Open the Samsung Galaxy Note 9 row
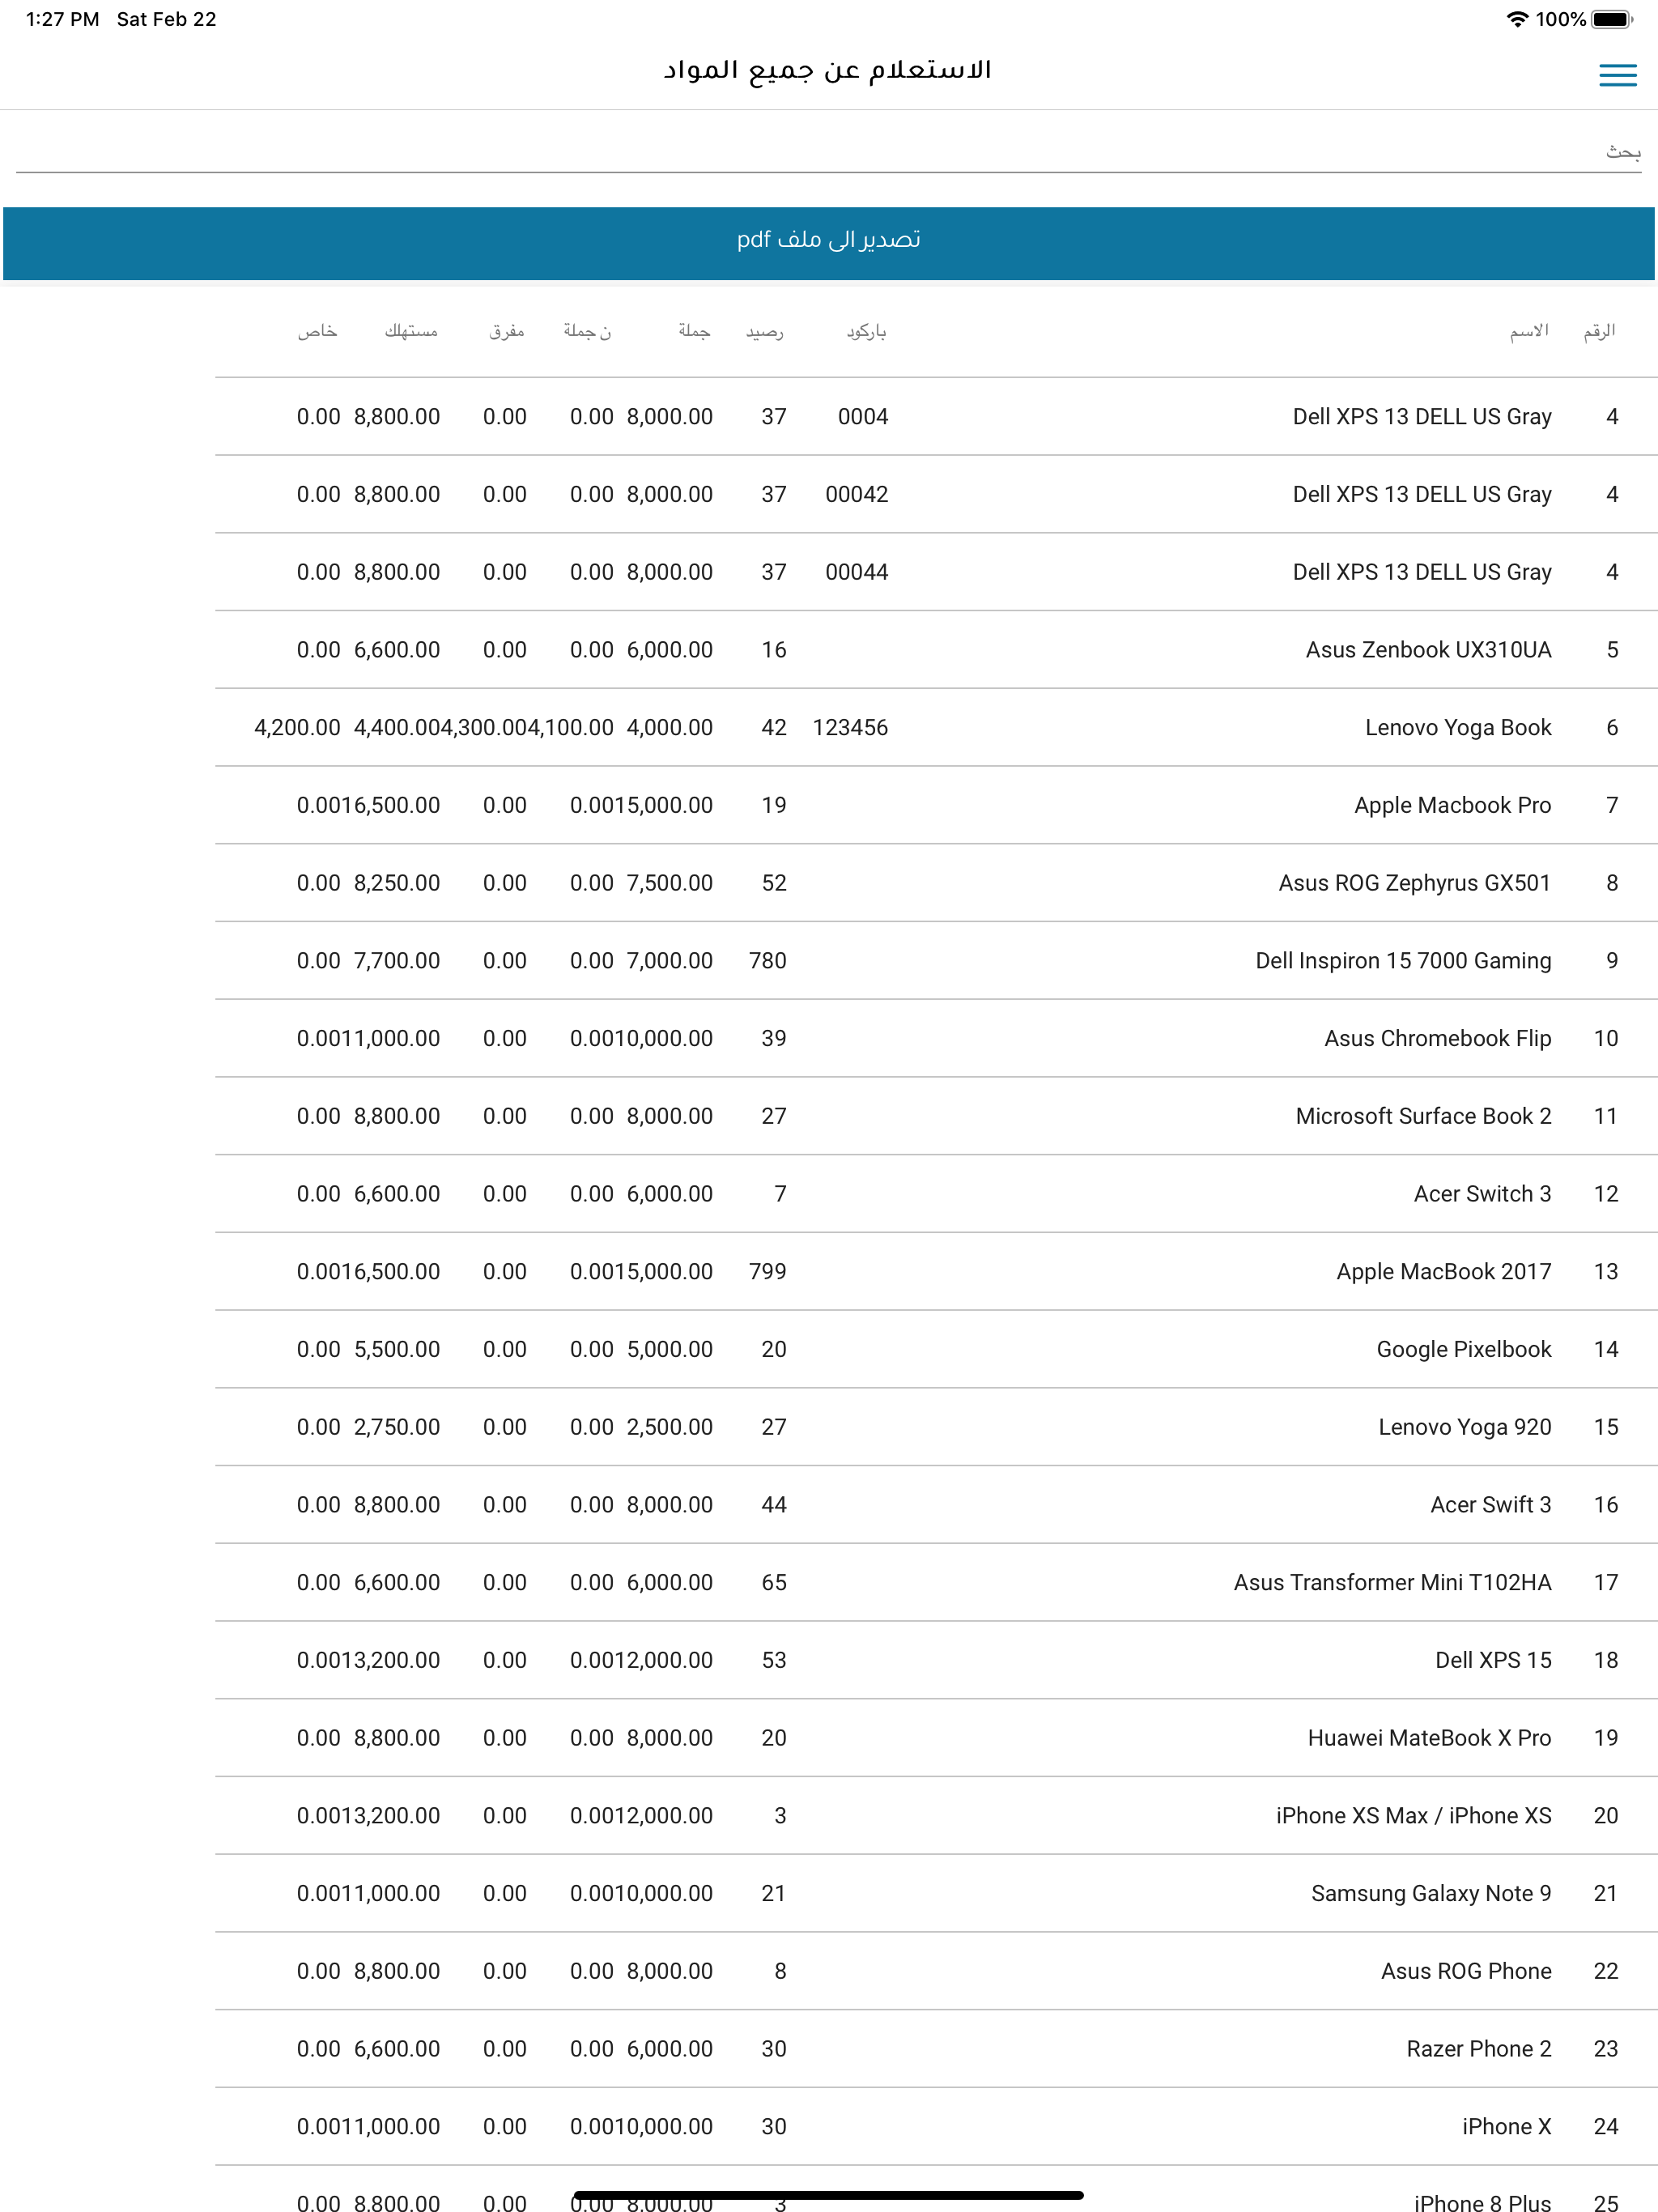This screenshot has height=2212, width=1658. pyautogui.click(x=936, y=1894)
